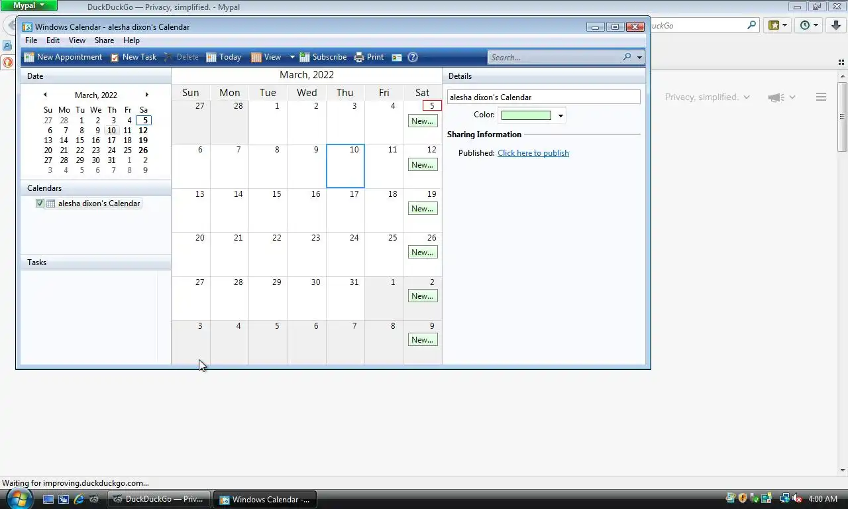Open Mypal history clock icon
The image size is (848, 509).
coord(805,25)
